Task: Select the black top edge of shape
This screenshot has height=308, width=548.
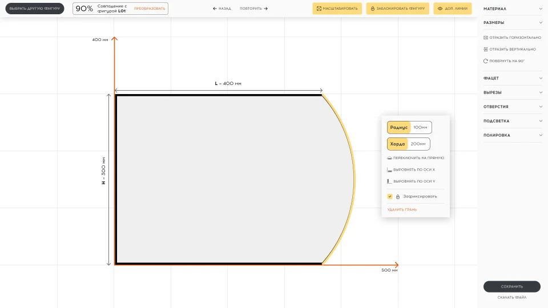Action: point(219,95)
